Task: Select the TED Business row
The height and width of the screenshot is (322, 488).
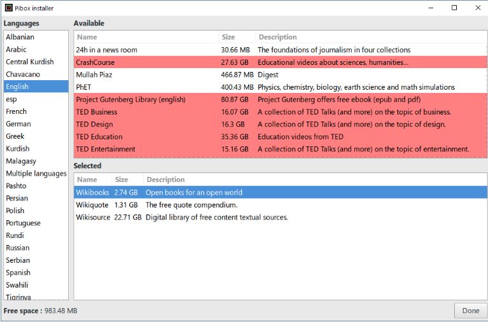Action: (x=280, y=112)
